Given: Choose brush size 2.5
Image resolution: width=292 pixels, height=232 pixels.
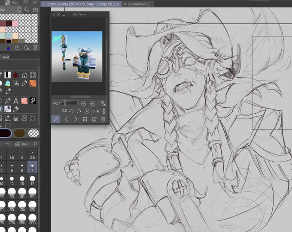Looking at the screenshot, I should pyautogui.click(x=32, y=155).
